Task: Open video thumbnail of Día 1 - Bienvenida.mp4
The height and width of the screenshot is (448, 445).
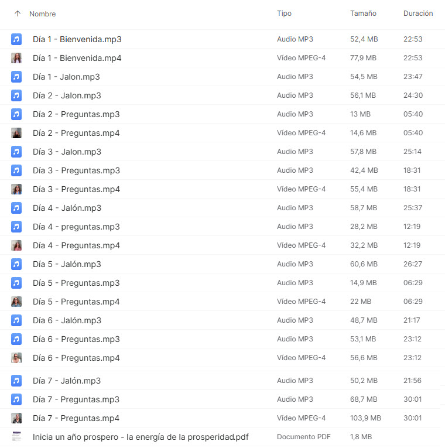Action: 16,58
